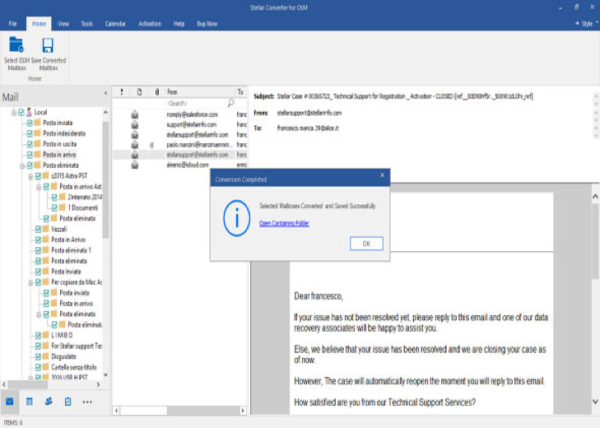Toggle Disguidate folder checkbox
This screenshot has width=600, height=428.
[x=38, y=356]
